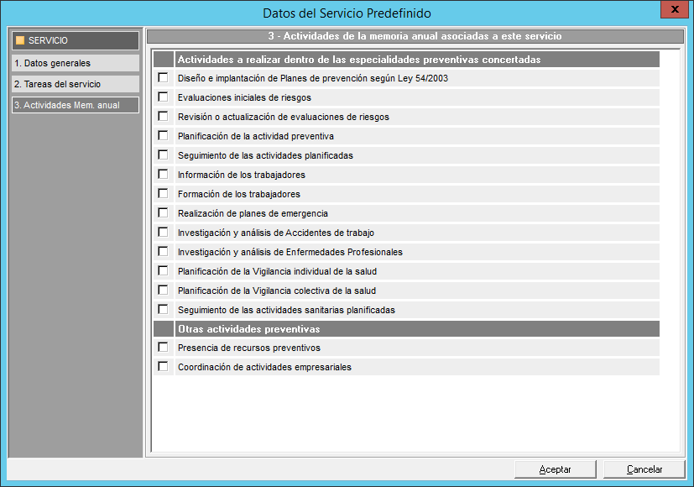Image resolution: width=694 pixels, height=487 pixels.
Task: Tick Información de los trabajadores checkbox
Action: (x=163, y=175)
